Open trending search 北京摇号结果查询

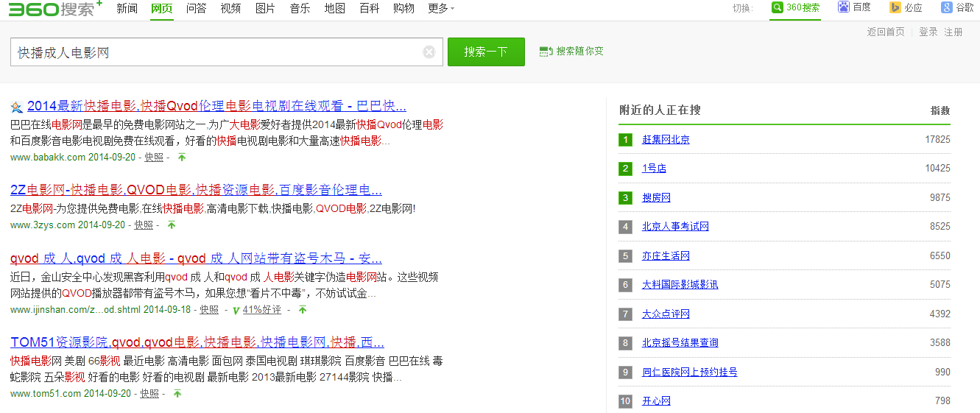pyautogui.click(x=680, y=343)
